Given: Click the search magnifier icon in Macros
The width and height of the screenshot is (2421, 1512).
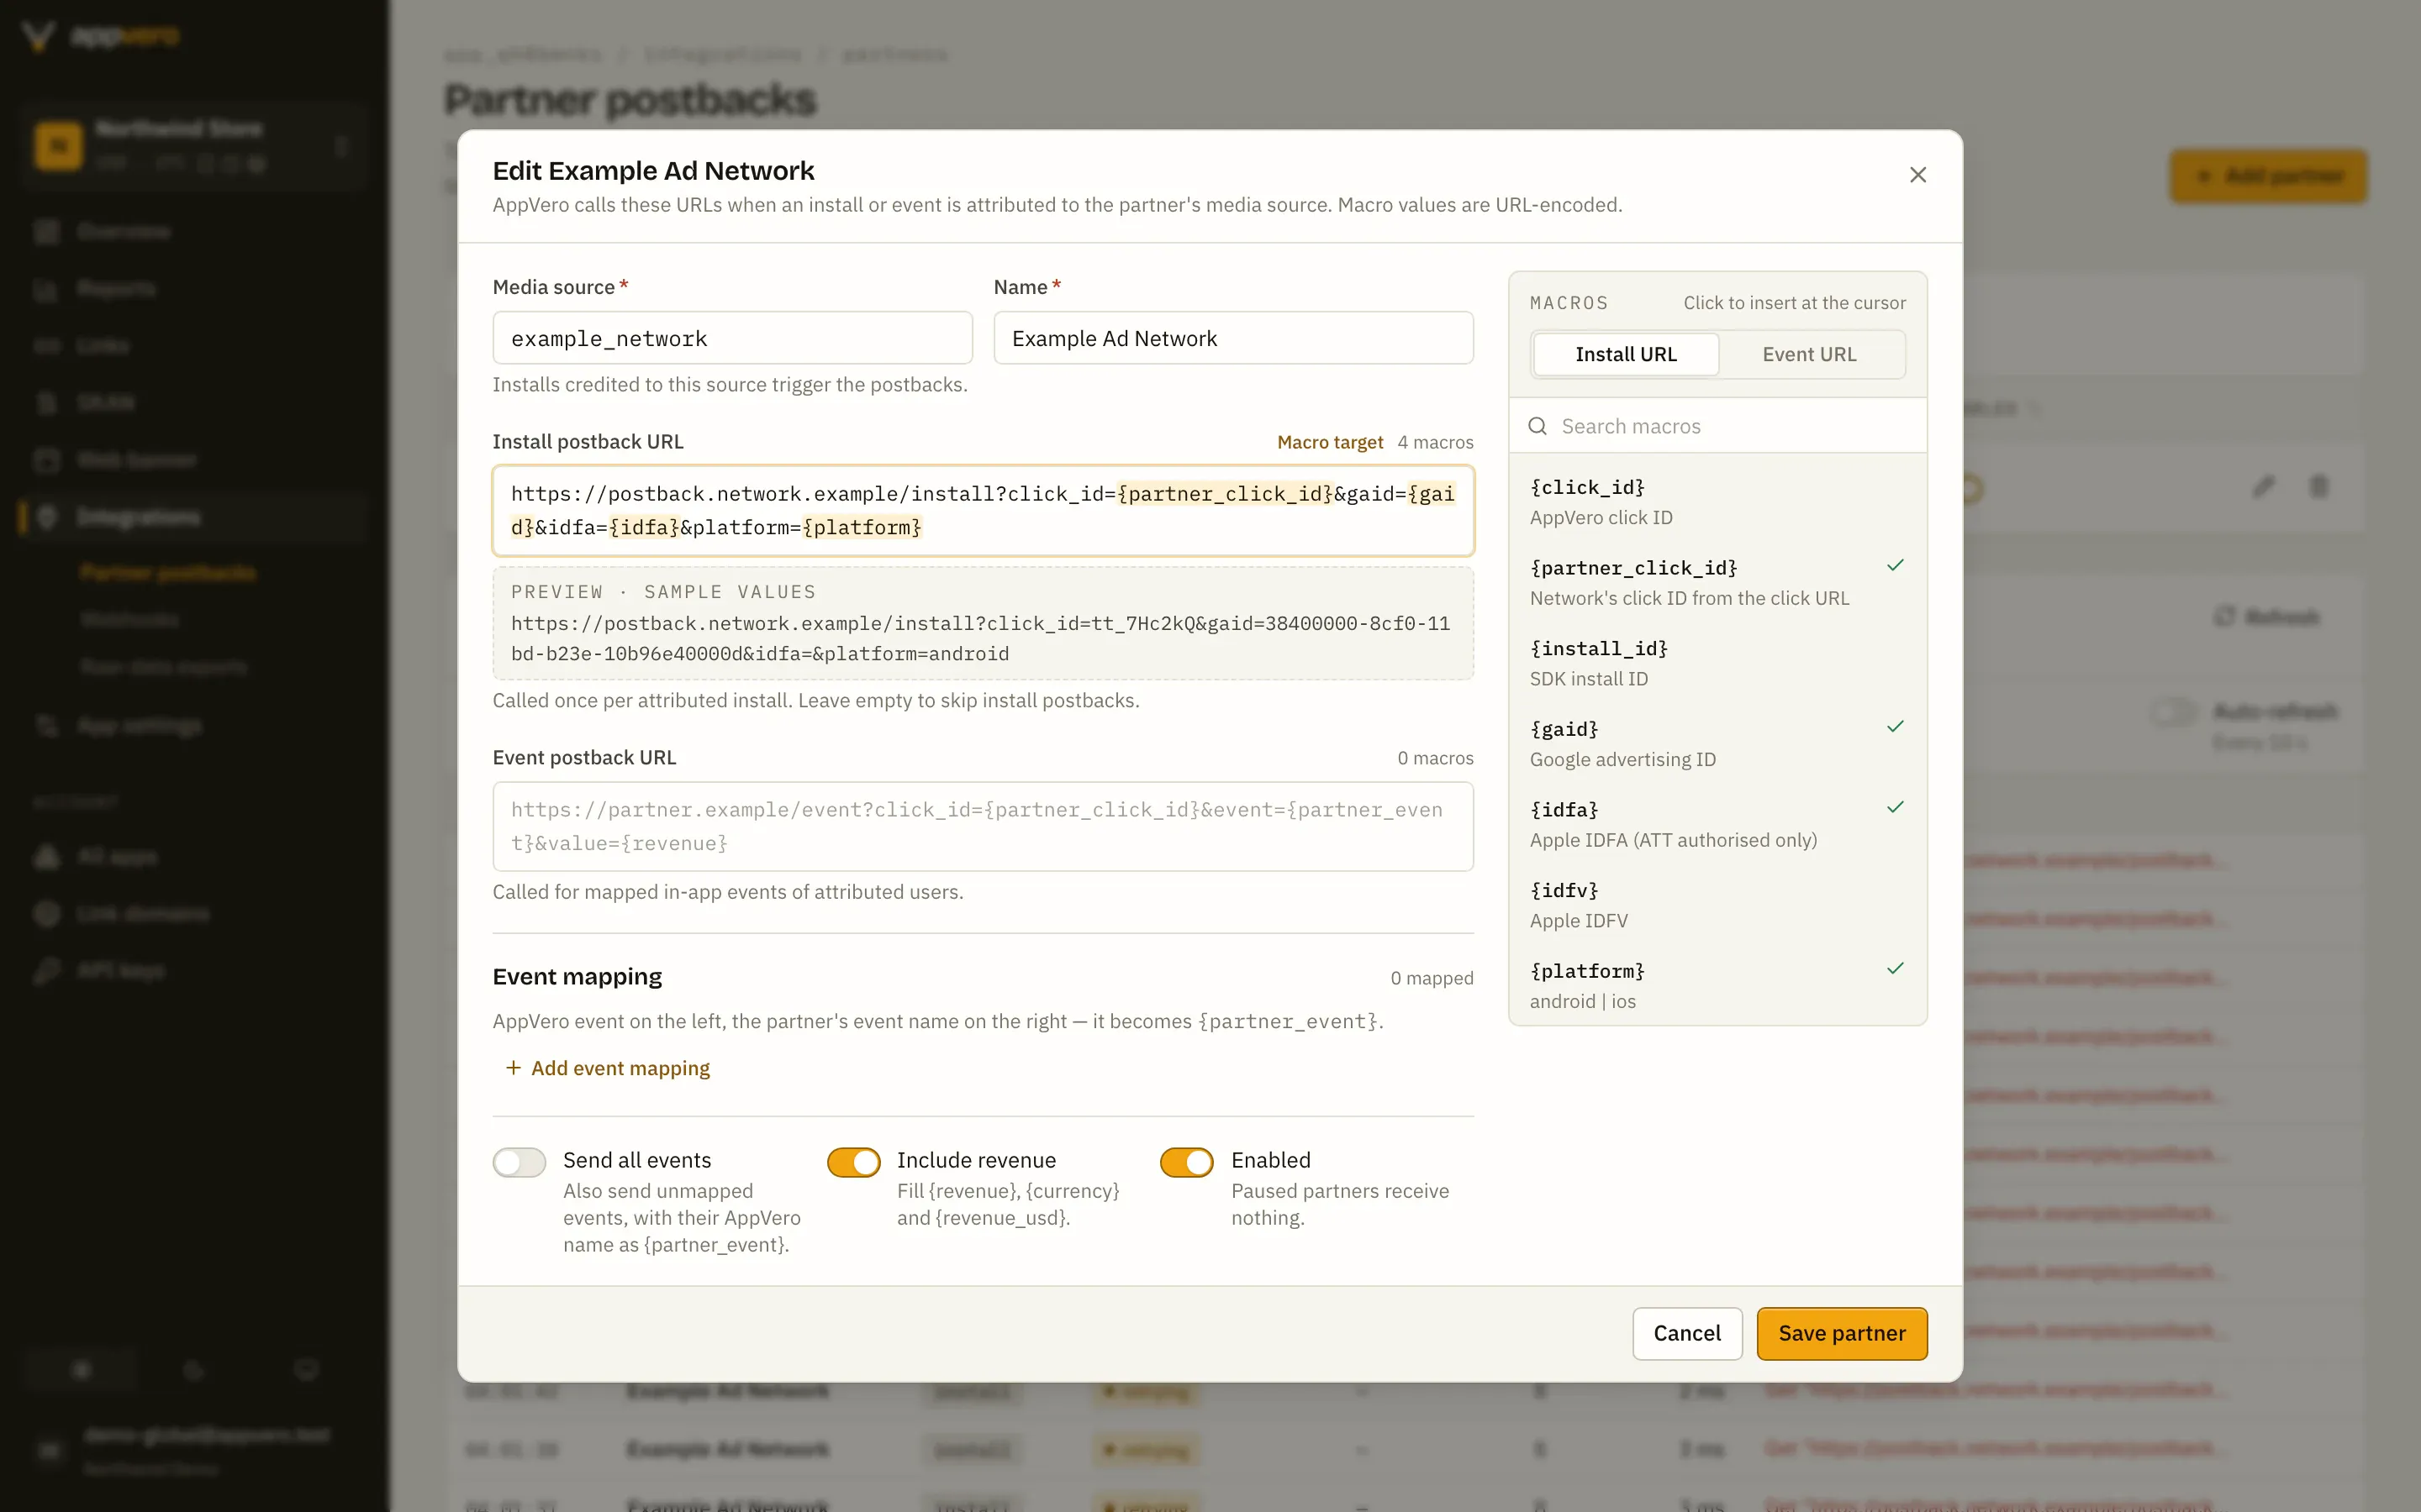Looking at the screenshot, I should coord(1538,426).
